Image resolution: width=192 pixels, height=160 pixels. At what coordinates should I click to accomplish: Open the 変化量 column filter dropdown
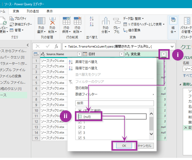click(x=164, y=54)
